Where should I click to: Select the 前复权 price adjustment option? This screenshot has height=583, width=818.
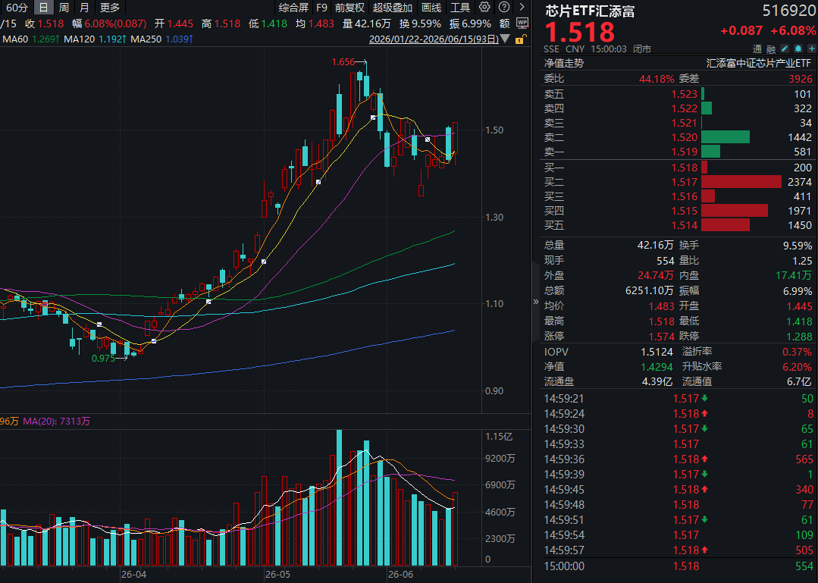[349, 8]
